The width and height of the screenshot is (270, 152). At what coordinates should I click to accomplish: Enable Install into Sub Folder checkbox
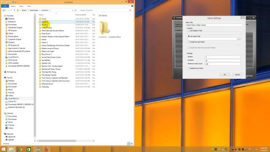(189, 42)
